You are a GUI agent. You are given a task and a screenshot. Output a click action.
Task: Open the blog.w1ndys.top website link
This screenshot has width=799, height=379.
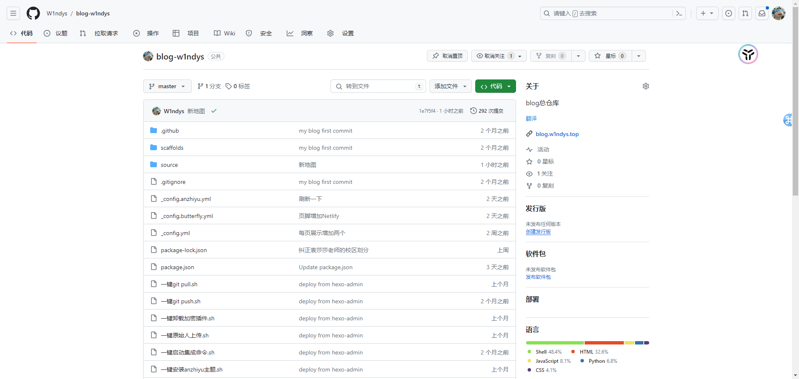(x=557, y=134)
